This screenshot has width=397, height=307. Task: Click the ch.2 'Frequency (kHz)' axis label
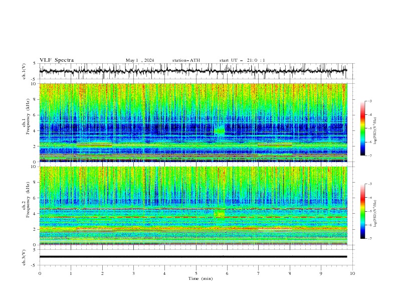pos(28,199)
